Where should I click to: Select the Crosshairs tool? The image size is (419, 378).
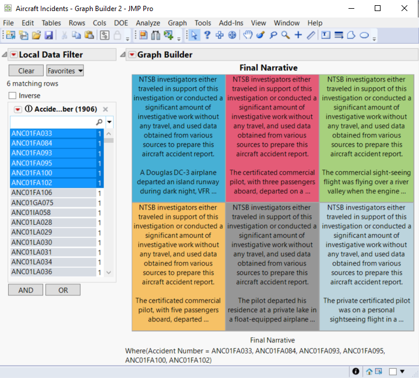click(298, 36)
